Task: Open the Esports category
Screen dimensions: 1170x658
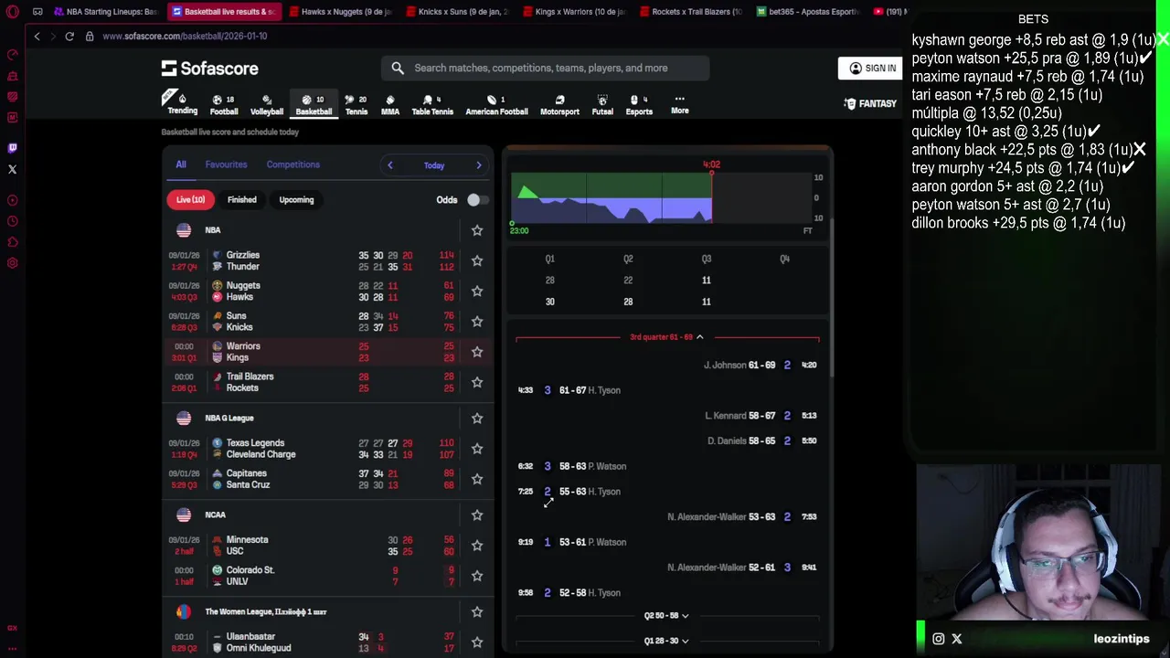Action: click(639, 104)
